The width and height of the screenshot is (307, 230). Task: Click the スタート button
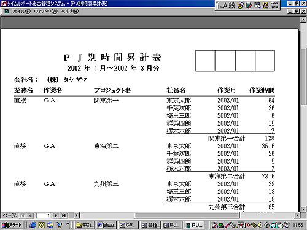pos(12,225)
